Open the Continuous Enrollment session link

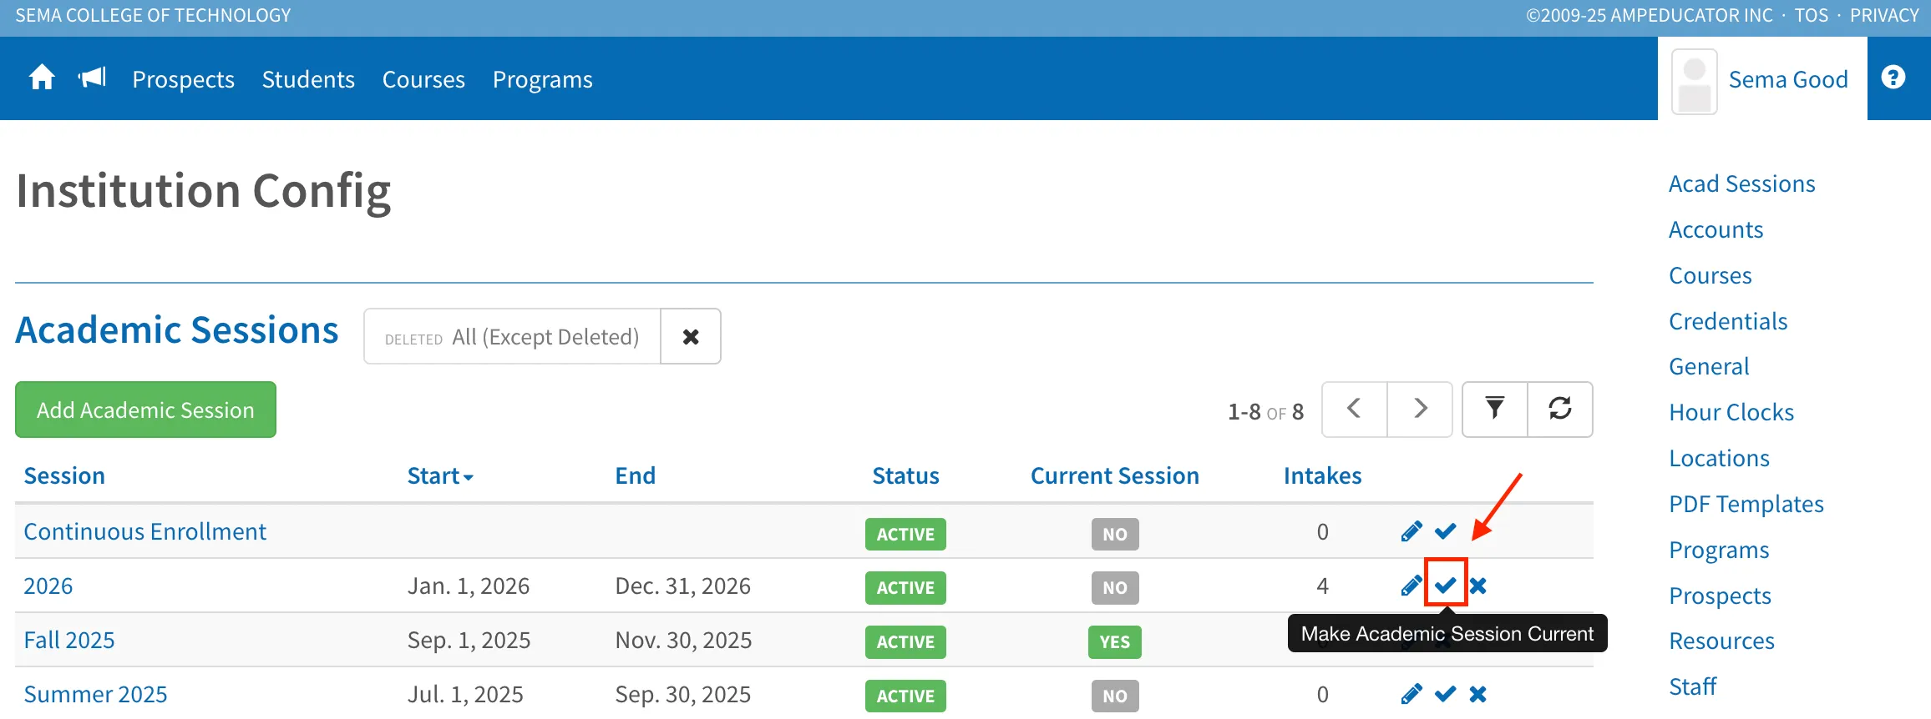point(144,531)
